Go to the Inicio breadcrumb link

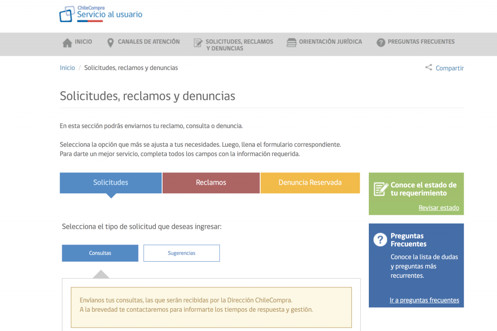pyautogui.click(x=67, y=68)
